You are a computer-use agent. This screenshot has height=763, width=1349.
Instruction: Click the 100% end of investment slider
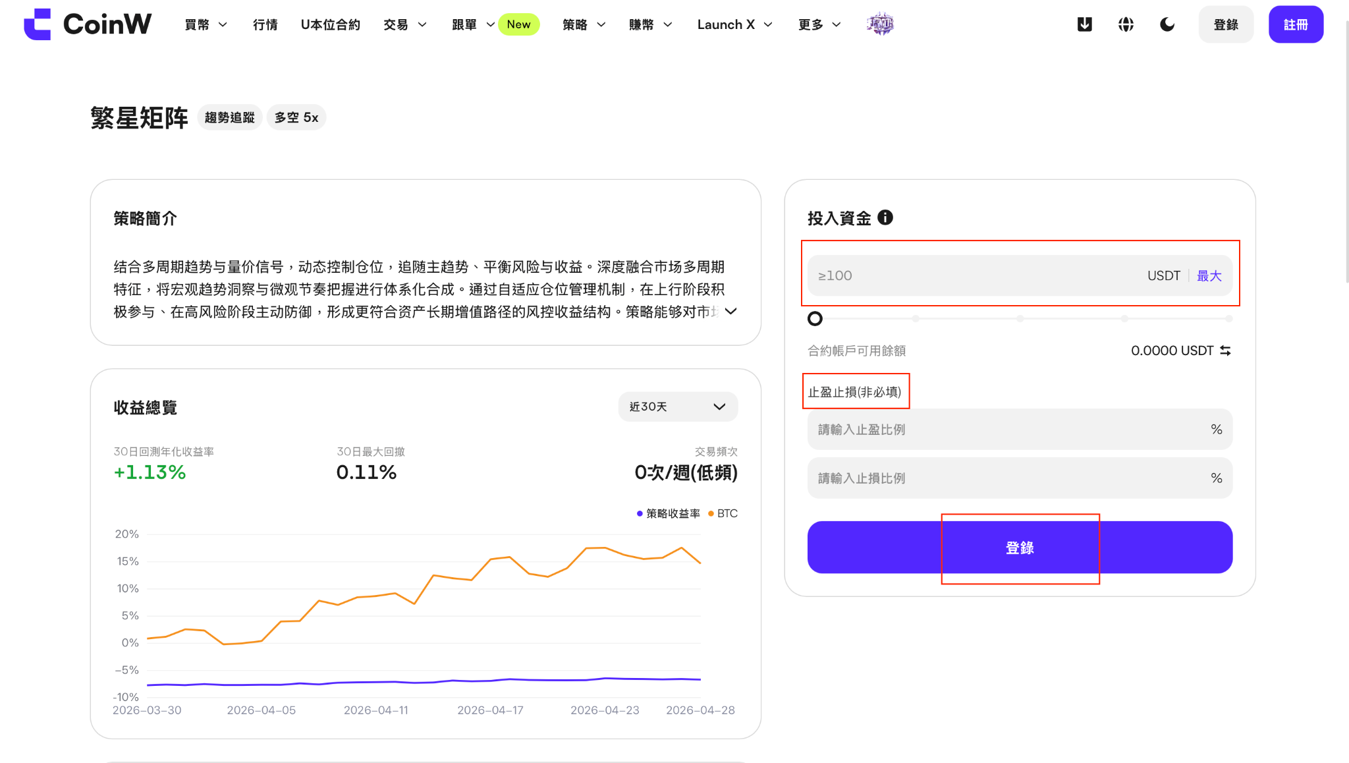1228,319
